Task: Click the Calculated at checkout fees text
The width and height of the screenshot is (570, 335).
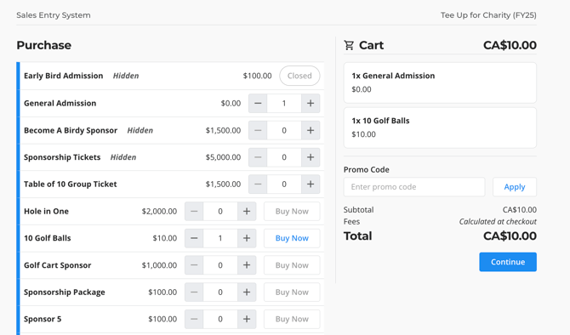Action: [498, 222]
